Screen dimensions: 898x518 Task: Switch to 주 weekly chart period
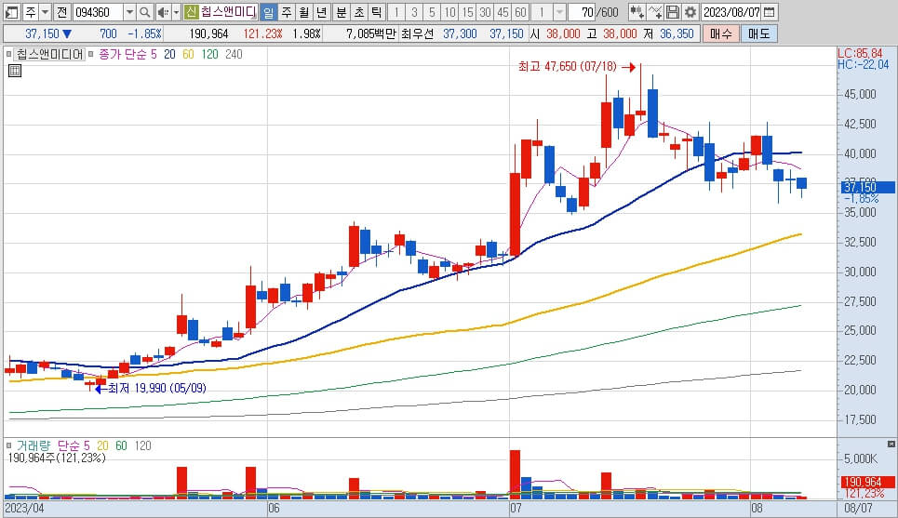click(287, 12)
